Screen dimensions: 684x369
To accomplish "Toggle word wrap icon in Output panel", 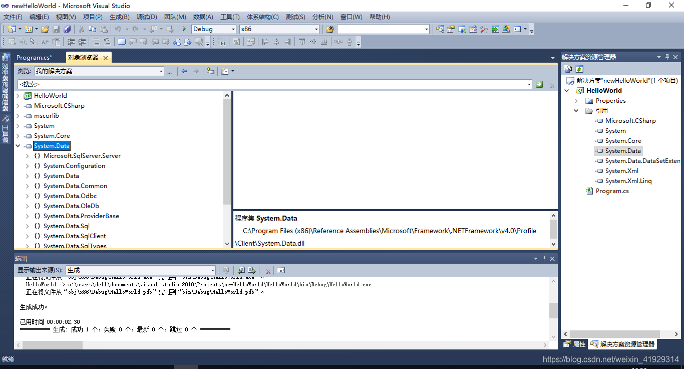I will [x=281, y=270].
